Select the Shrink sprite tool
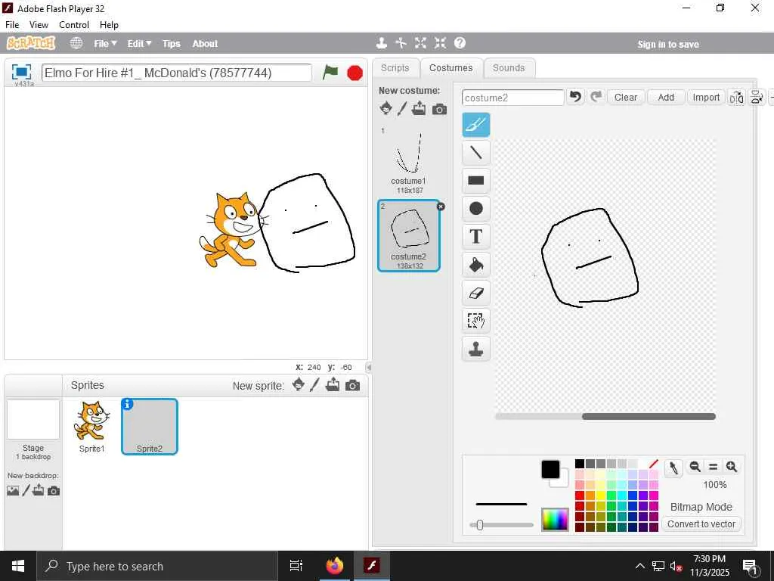Image resolution: width=774 pixels, height=581 pixels. [441, 43]
